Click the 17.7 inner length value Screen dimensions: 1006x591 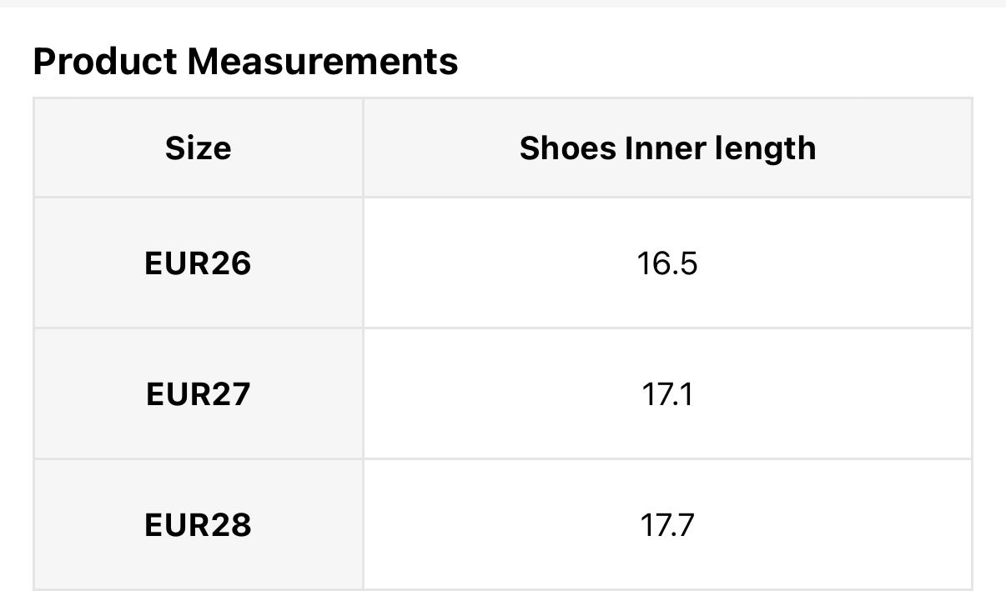(x=667, y=525)
